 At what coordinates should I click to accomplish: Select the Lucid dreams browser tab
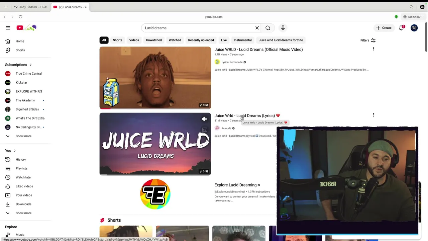pyautogui.click(x=70, y=7)
